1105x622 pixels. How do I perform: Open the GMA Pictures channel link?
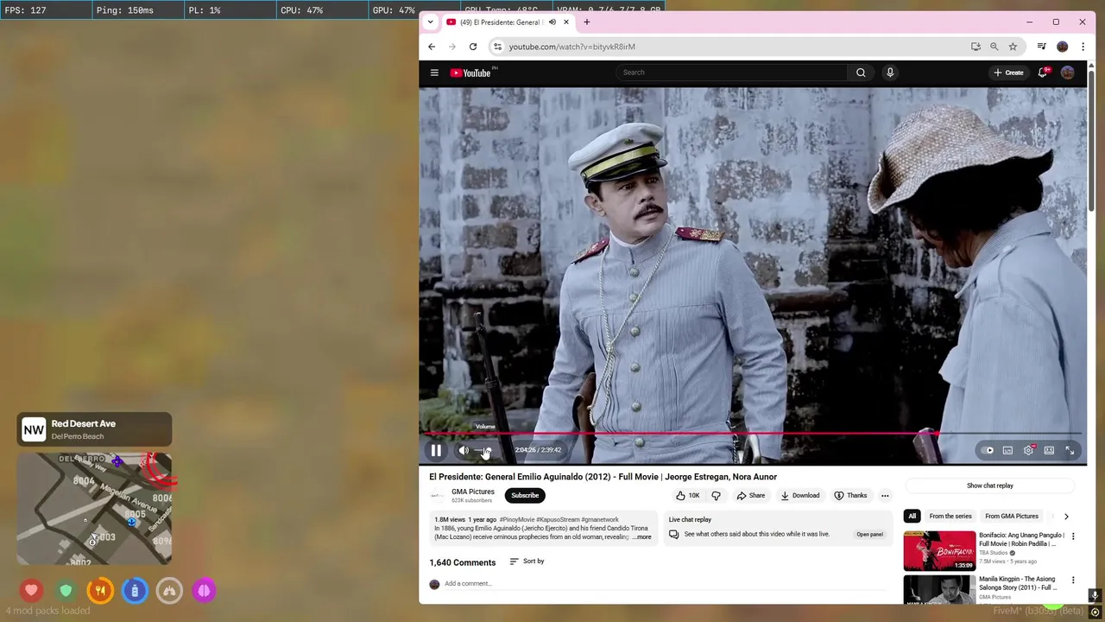coord(473,492)
